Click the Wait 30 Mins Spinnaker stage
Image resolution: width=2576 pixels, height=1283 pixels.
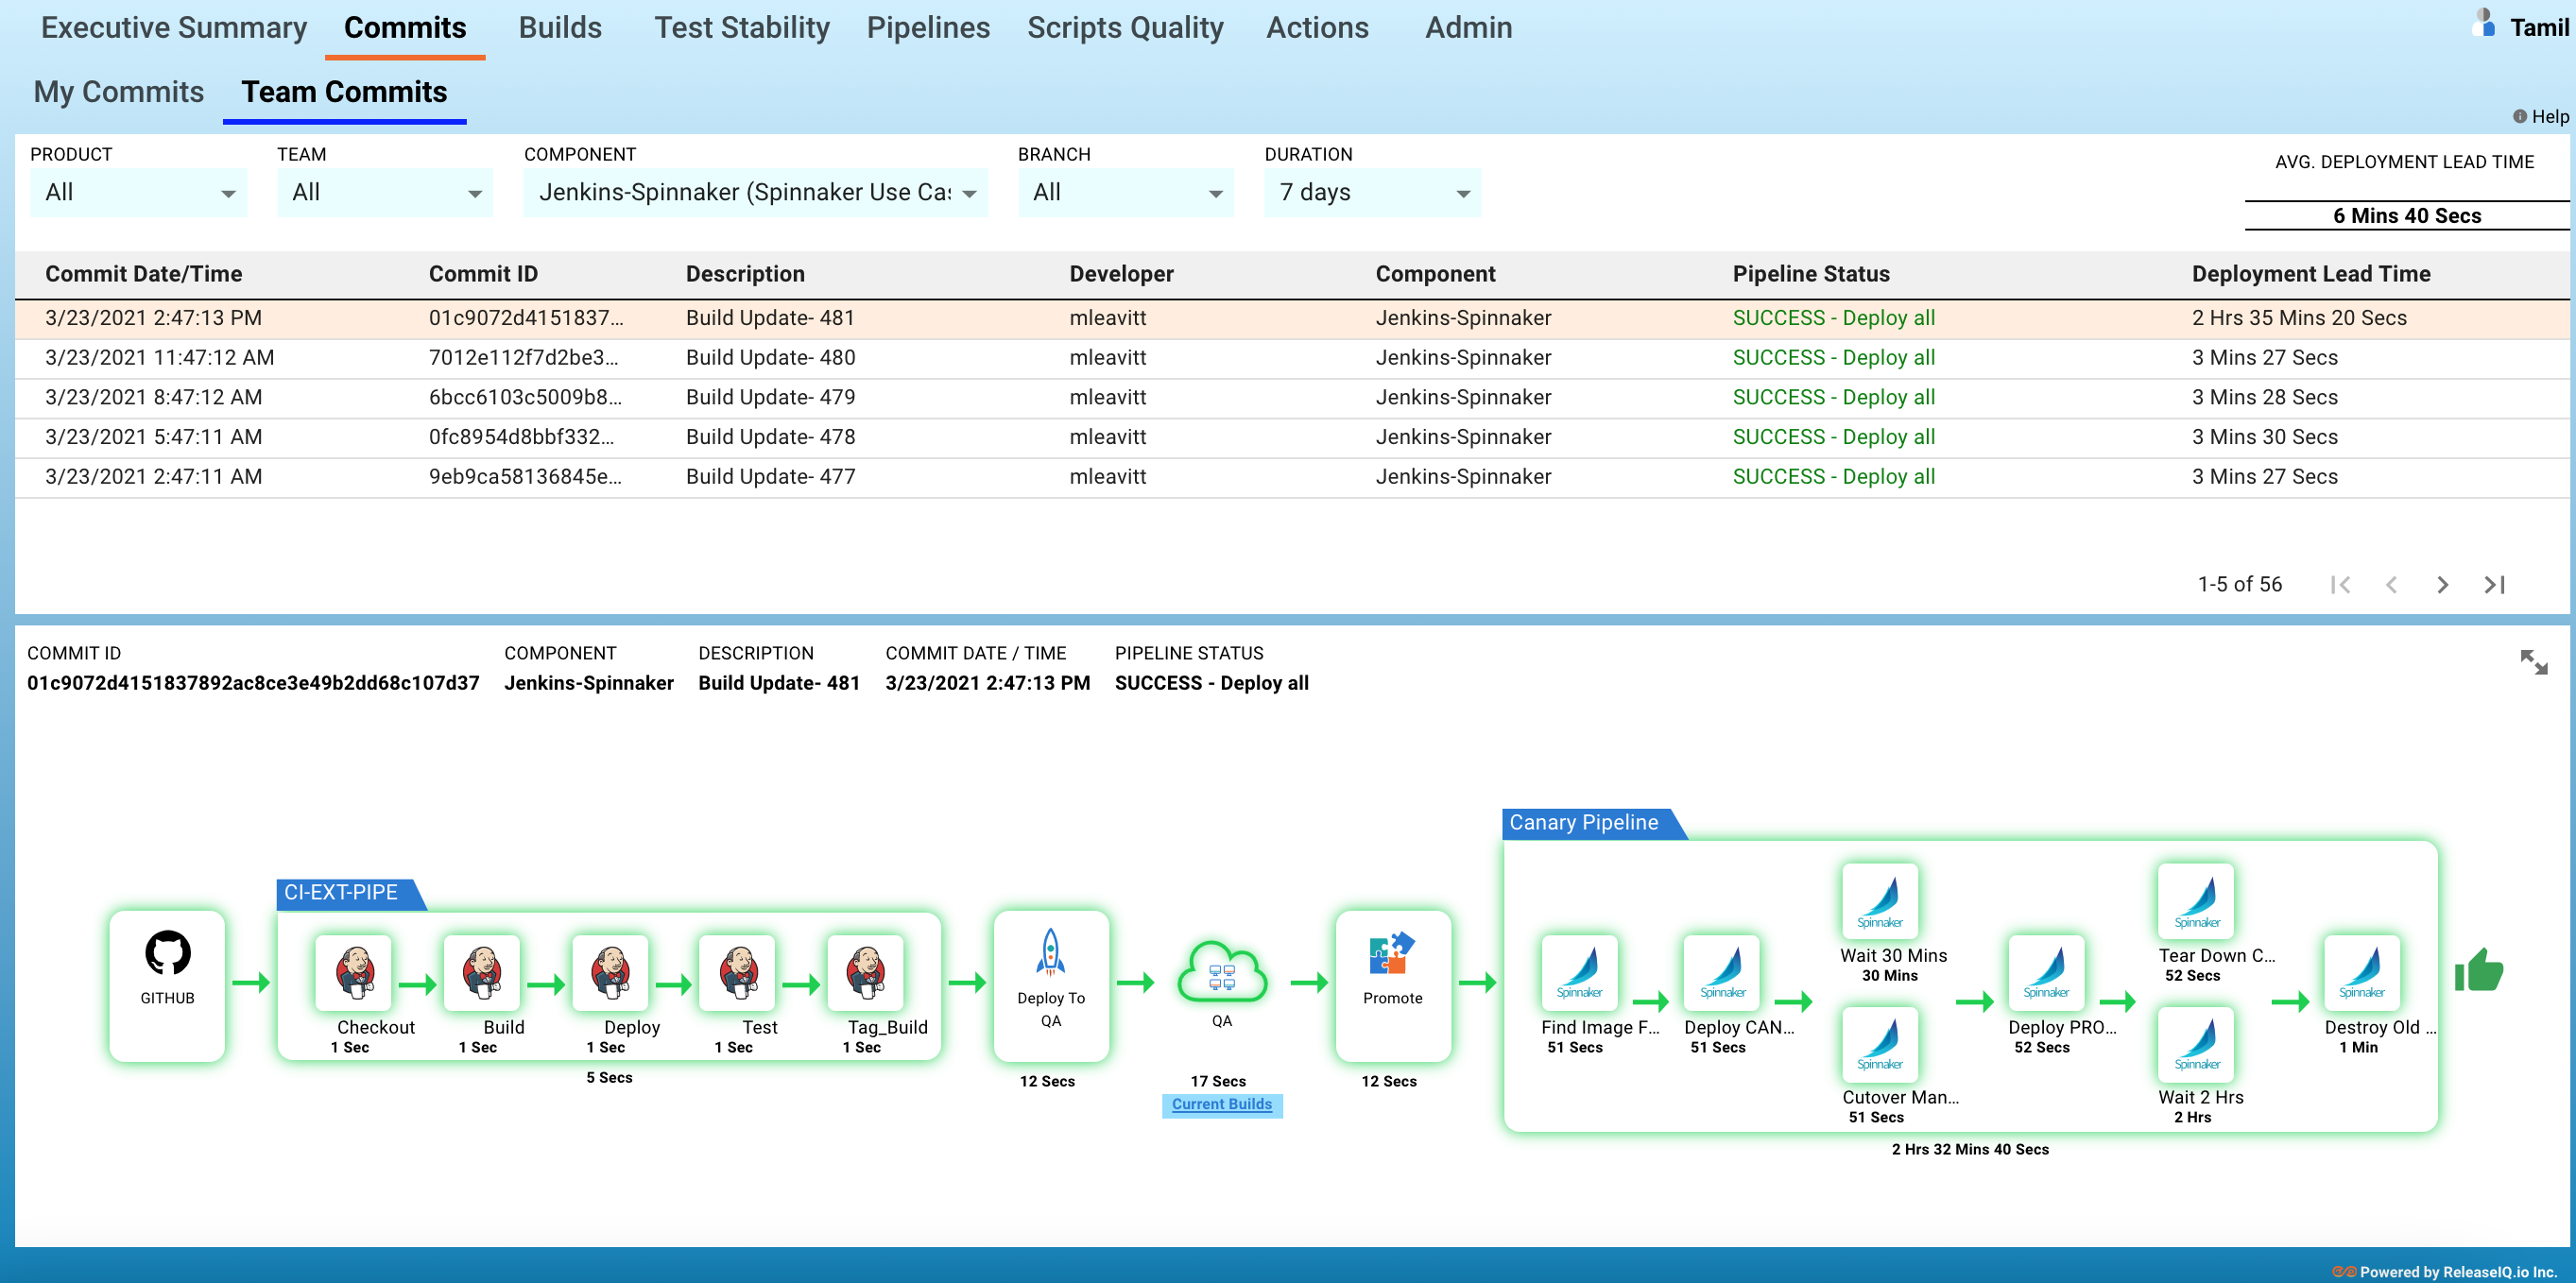(x=1879, y=900)
